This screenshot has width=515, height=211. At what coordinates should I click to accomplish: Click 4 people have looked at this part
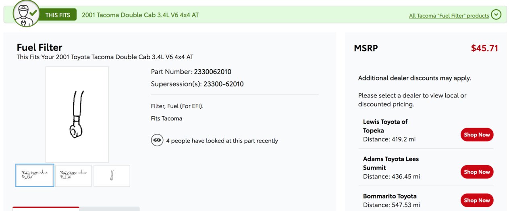(222, 141)
